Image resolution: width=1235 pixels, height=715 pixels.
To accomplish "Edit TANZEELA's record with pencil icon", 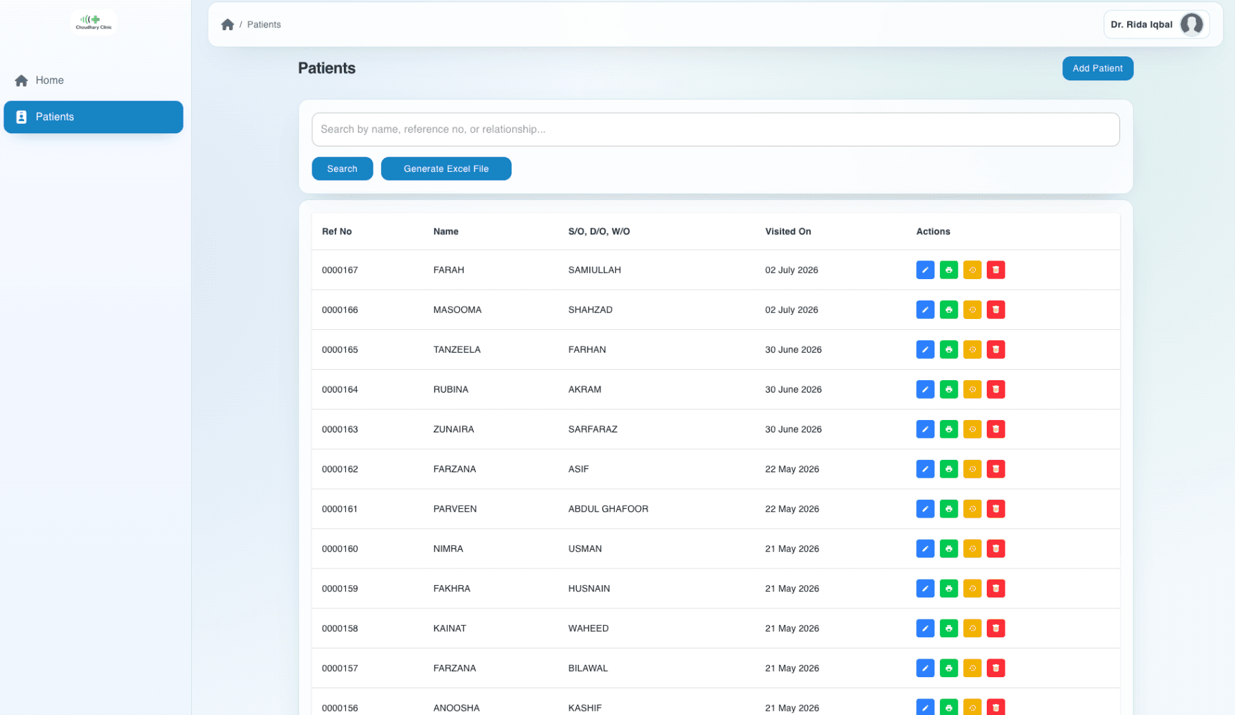I will [925, 350].
